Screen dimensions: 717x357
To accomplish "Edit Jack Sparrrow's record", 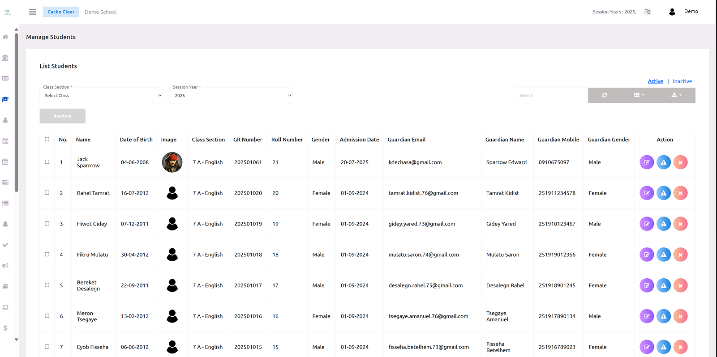I will click(646, 162).
